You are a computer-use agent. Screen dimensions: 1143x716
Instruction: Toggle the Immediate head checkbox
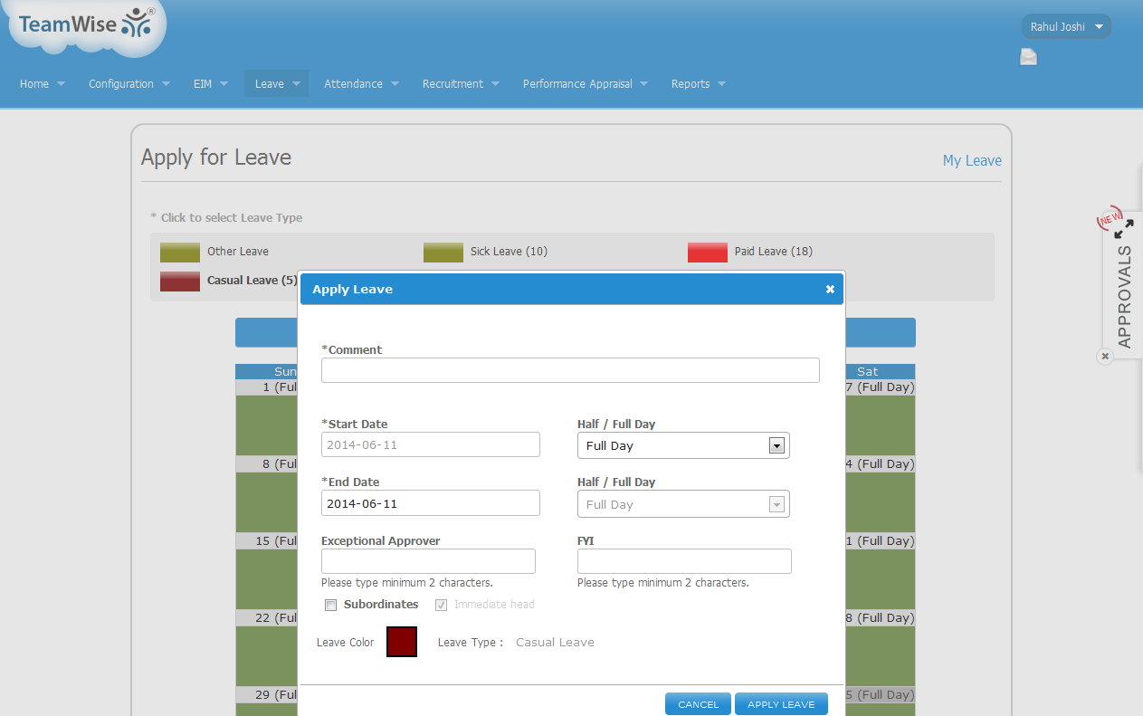[x=442, y=605]
